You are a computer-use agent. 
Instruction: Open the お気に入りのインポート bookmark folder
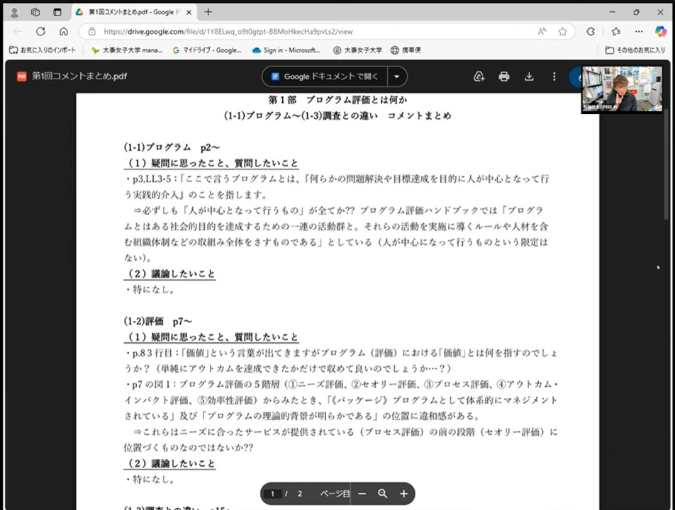click(43, 50)
